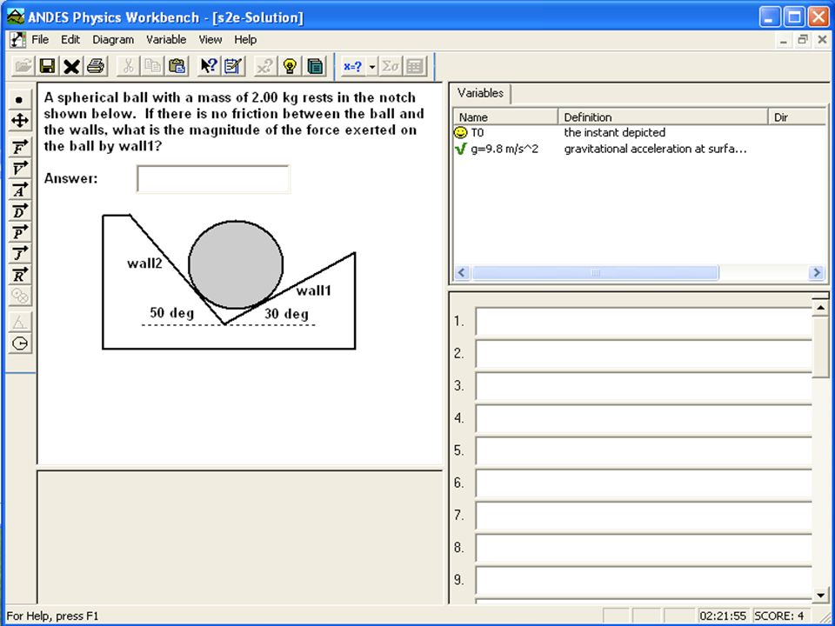
Task: Click the x? check-equation toolbar icon
Action: (264, 66)
